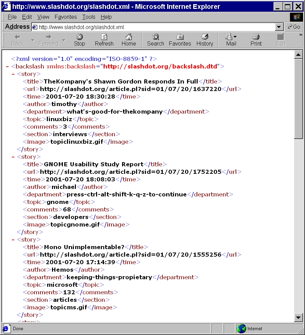
Task: Show the History pane icon
Action: coord(204,37)
